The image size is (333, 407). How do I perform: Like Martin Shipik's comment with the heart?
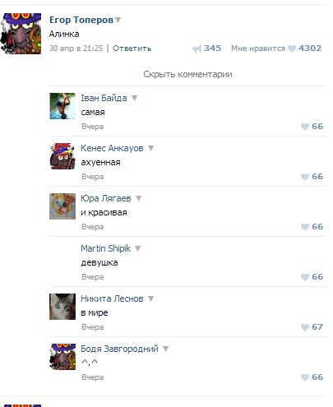pos(305,277)
